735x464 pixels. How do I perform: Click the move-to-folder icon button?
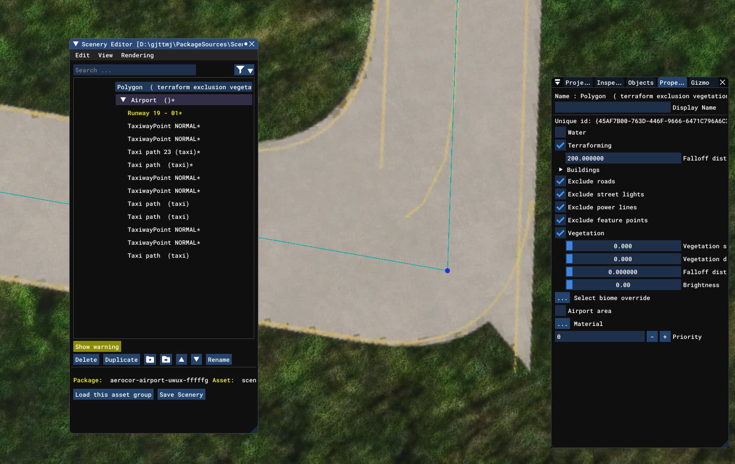pos(166,359)
